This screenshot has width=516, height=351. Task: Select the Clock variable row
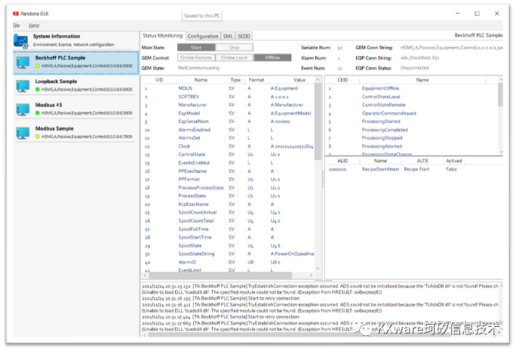pos(229,146)
